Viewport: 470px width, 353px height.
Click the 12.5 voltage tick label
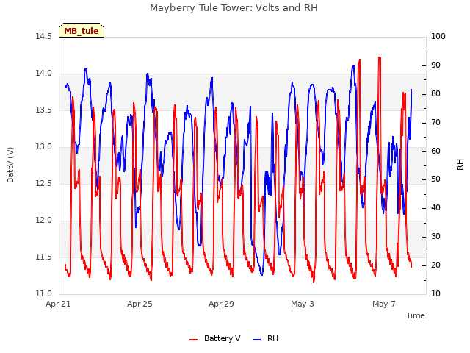(44, 183)
